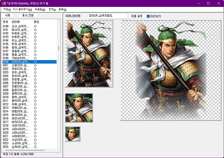Select list entry number 0207
Screen dimensions: 224x158
click(x=30, y=87)
